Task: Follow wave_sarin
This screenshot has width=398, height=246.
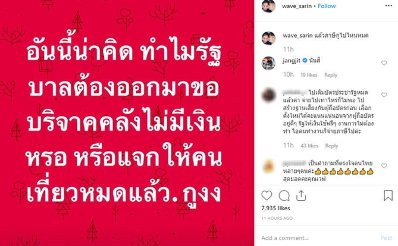Action: (x=327, y=6)
